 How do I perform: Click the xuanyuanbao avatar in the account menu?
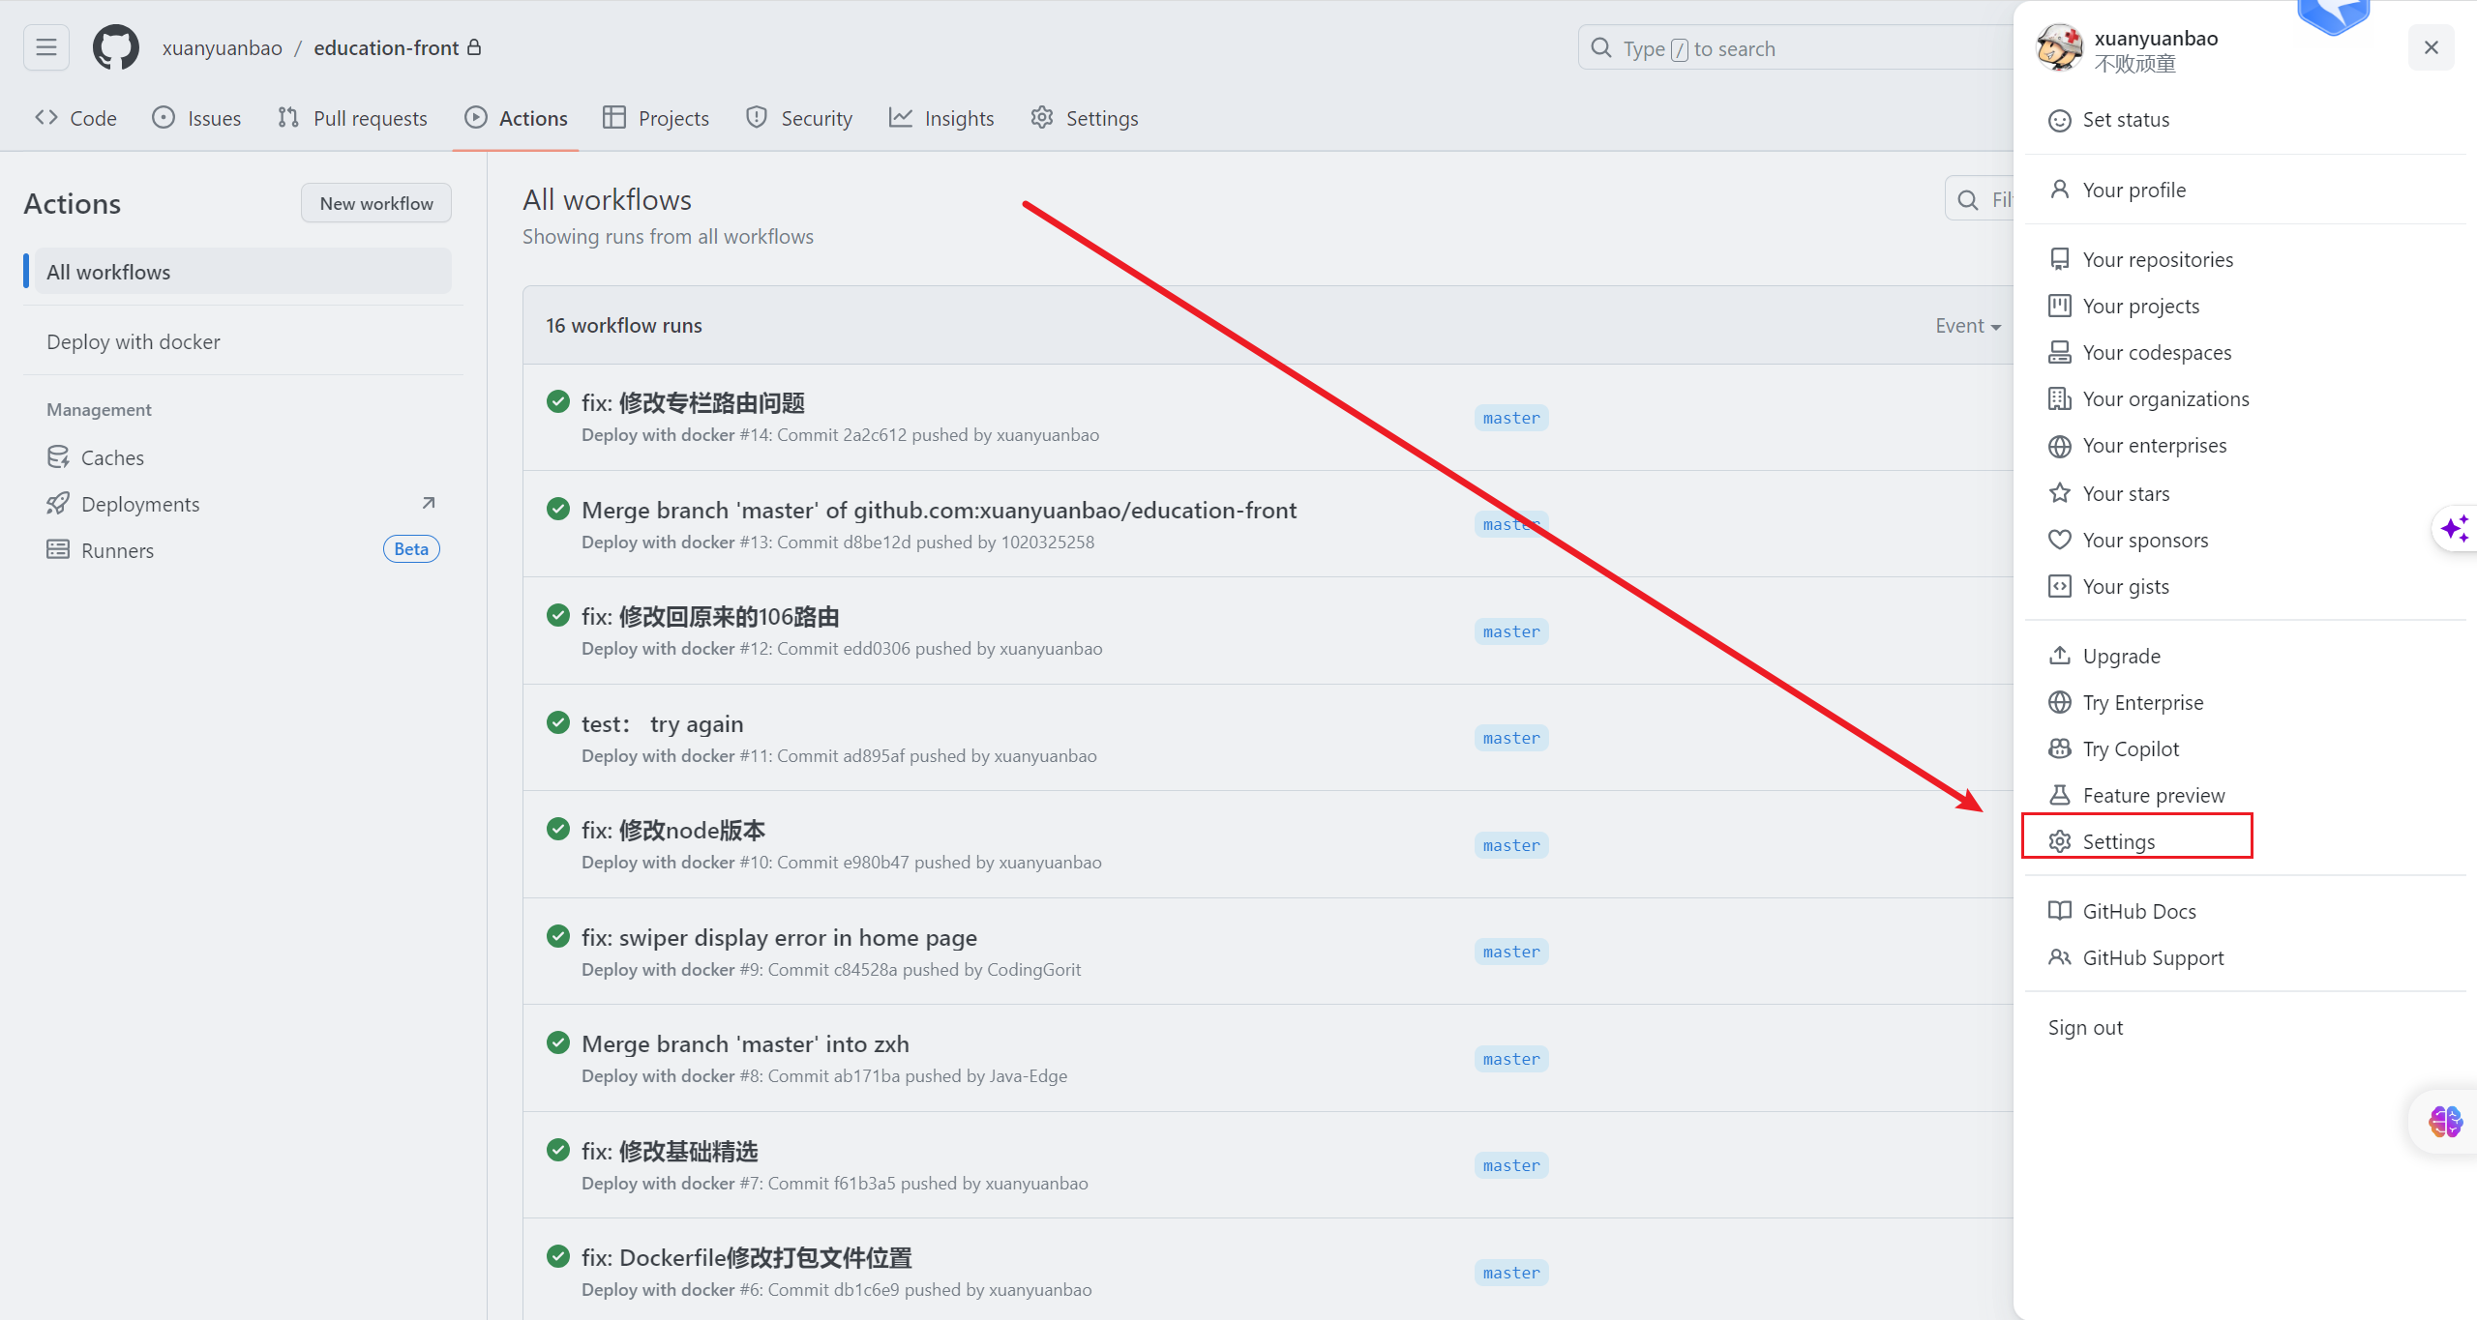point(2059,47)
